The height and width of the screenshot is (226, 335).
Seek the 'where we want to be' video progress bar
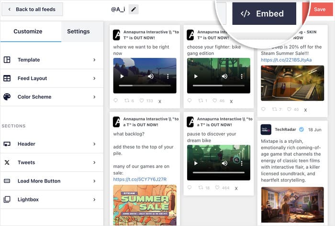coord(145,86)
